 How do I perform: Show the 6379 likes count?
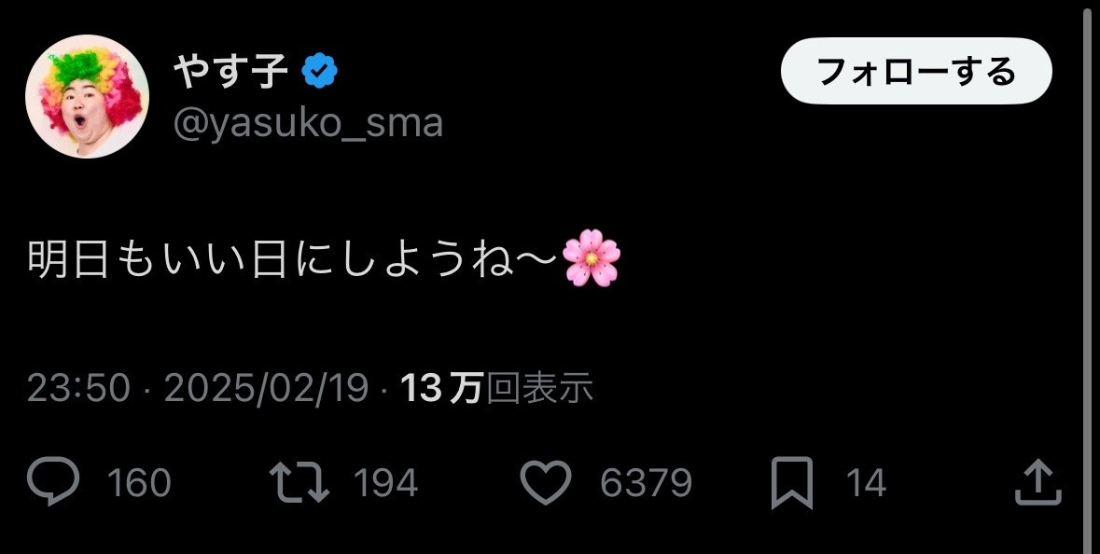click(647, 482)
